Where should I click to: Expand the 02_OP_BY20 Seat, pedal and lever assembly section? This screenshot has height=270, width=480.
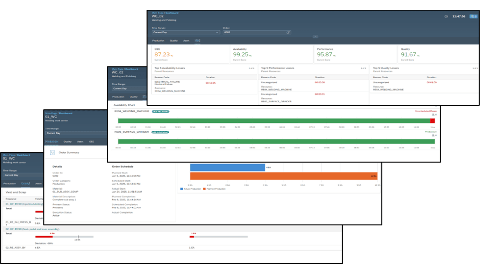[x=32, y=229]
